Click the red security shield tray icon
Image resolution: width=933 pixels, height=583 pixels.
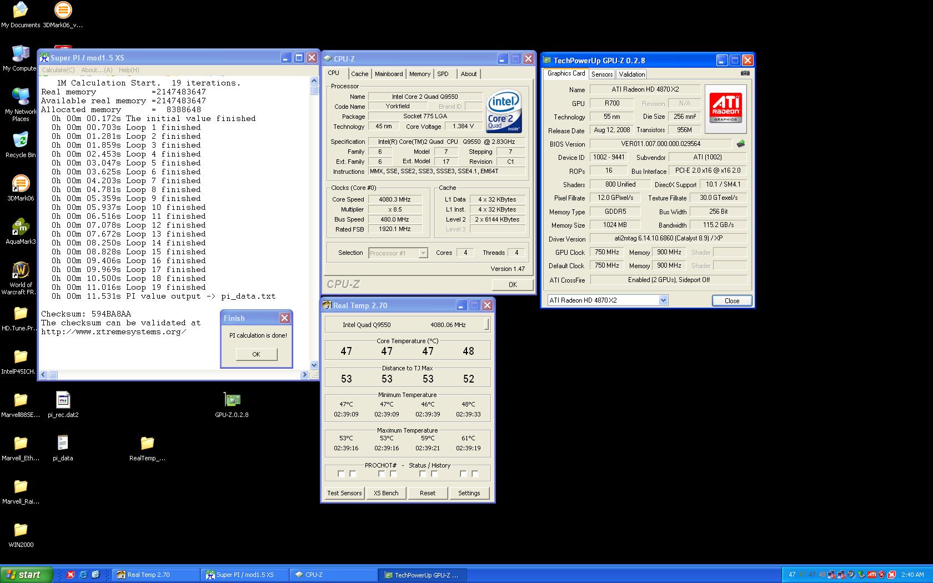[881, 575]
